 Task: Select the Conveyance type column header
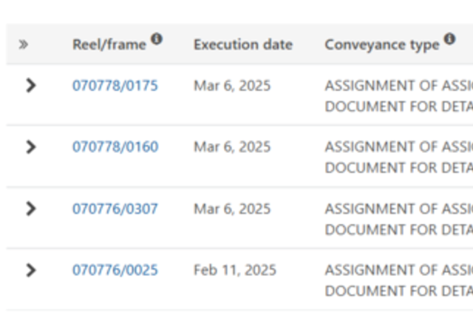(x=382, y=45)
